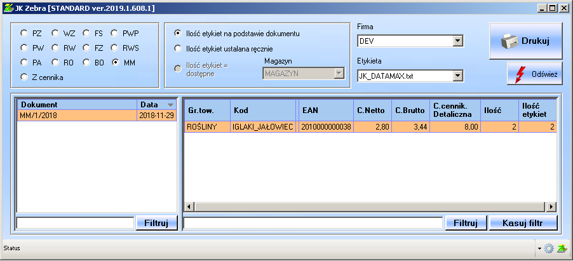Expand the Firma dropdown showing DEV
573x261 pixels.
pyautogui.click(x=457, y=41)
